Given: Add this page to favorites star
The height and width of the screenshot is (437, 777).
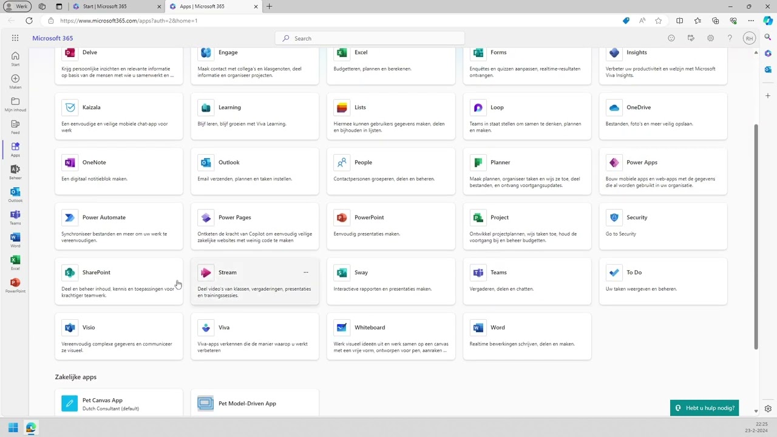Looking at the screenshot, I should (659, 21).
